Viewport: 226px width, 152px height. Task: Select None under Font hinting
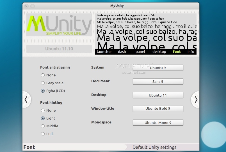pyautogui.click(x=43, y=110)
